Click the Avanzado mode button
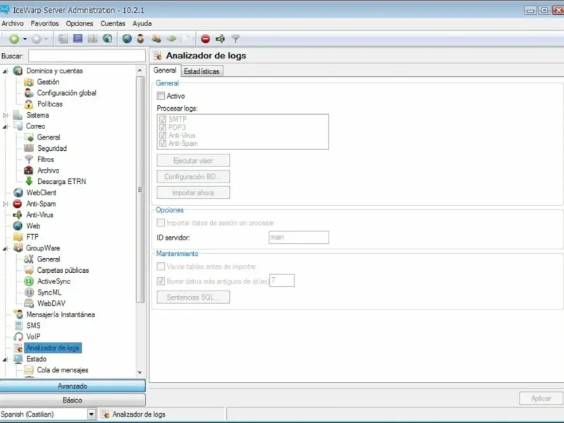The height and width of the screenshot is (423, 564). pos(73,386)
